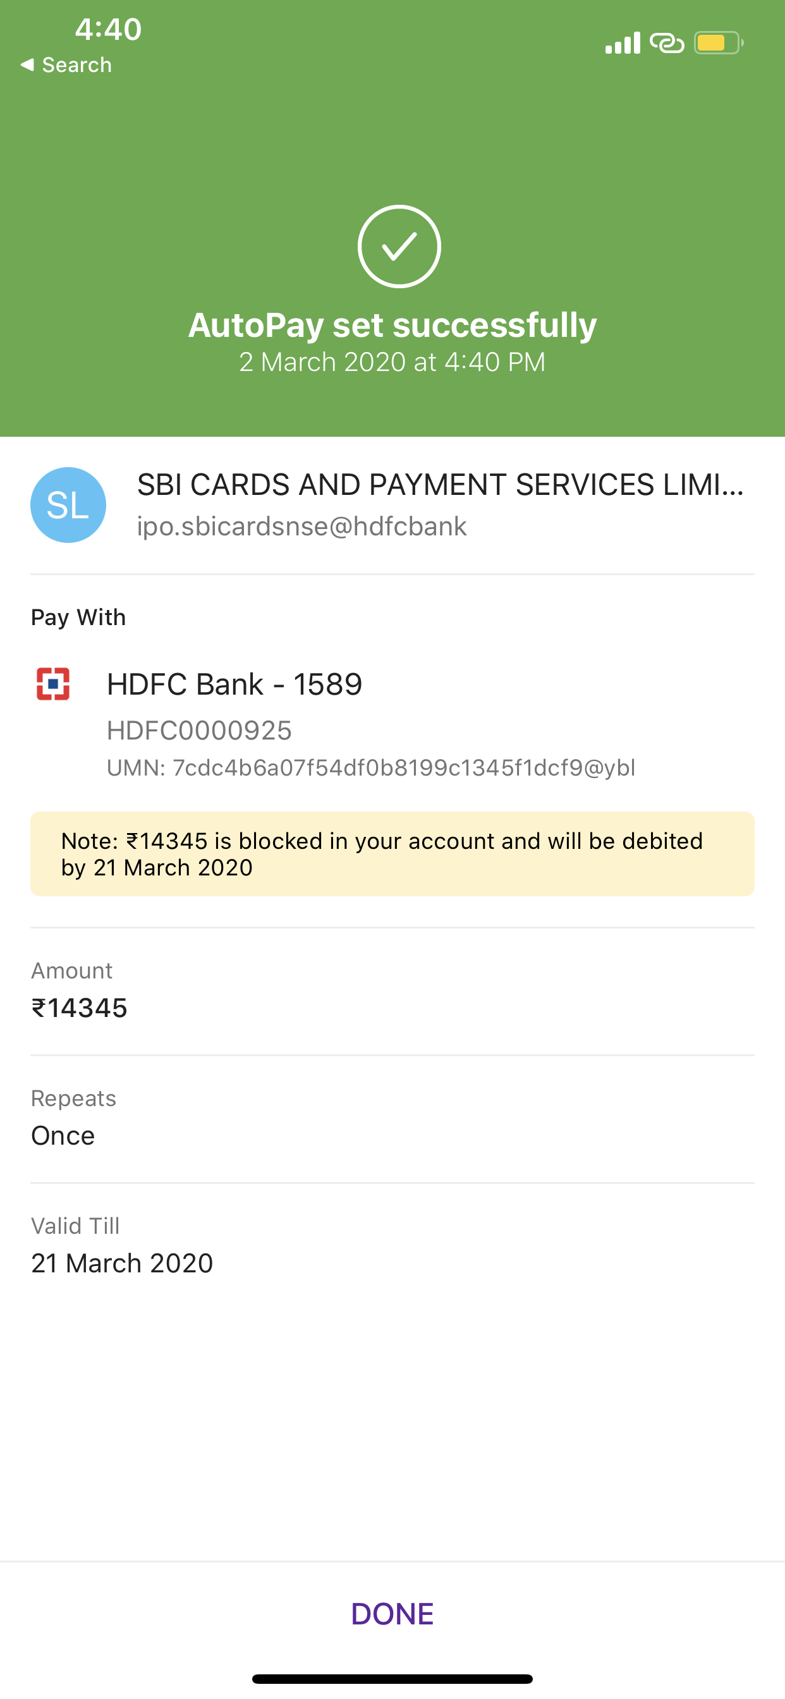Screen dimensions: 785x1699
Task: Tap the Repeats Once field
Action: point(392,1119)
